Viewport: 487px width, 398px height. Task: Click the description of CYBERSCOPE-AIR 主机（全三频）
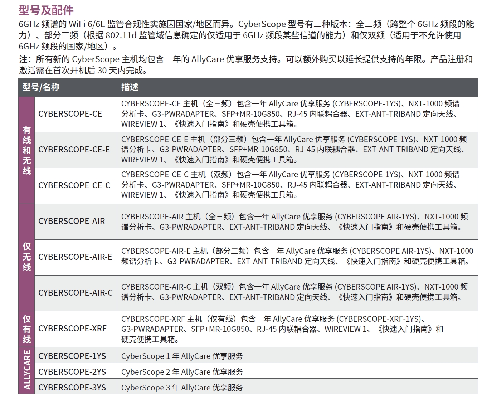point(294,222)
